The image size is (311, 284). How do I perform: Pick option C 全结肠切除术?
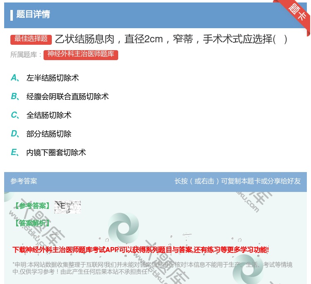[x=49, y=115]
